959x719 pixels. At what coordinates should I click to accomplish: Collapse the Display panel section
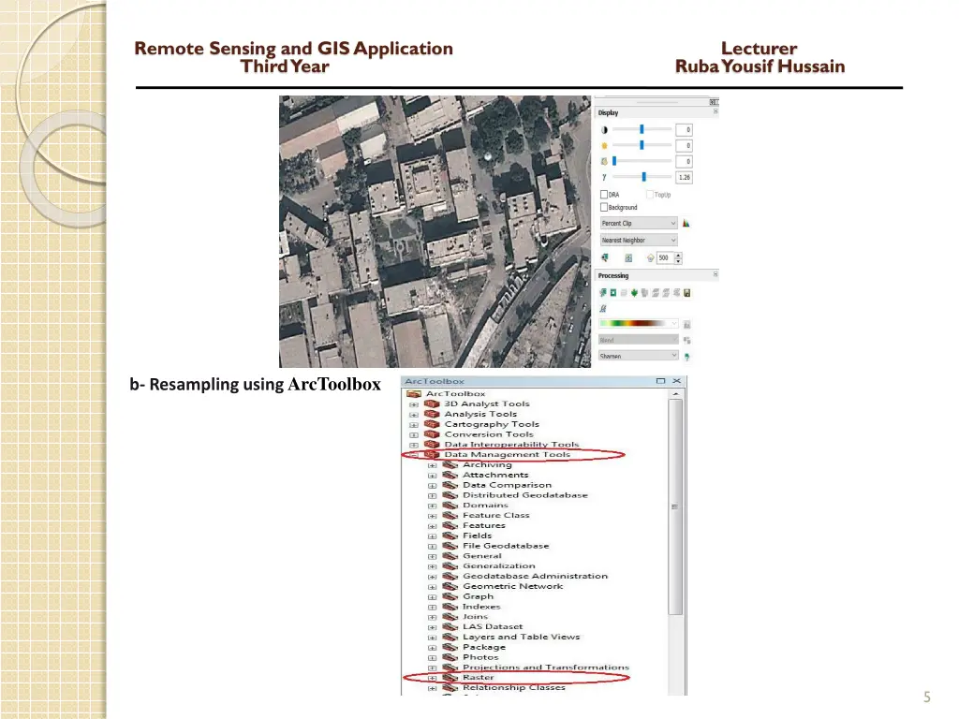[x=715, y=112]
